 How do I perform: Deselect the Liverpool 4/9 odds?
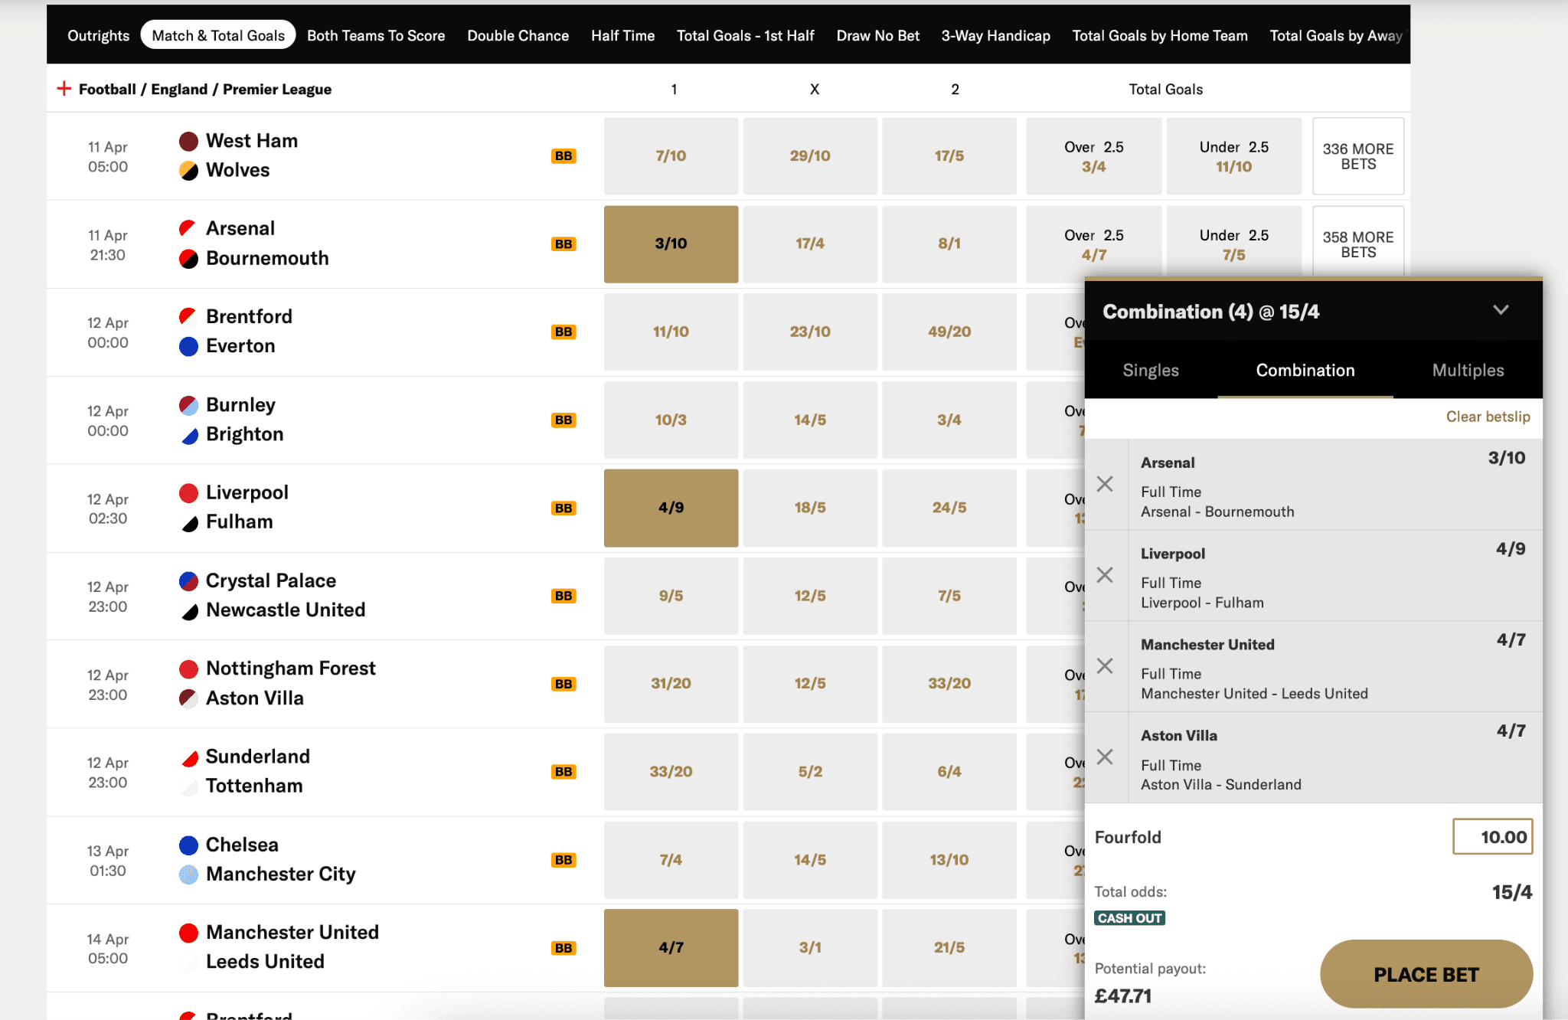[671, 507]
